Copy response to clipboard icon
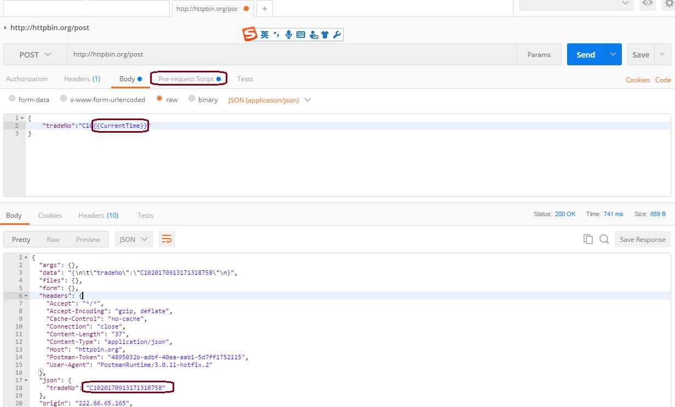Image resolution: width=675 pixels, height=407 pixels. [588, 239]
